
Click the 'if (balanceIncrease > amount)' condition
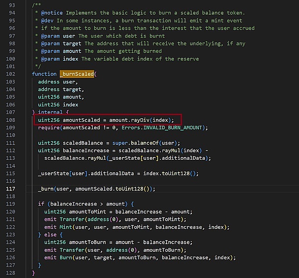click(86, 204)
